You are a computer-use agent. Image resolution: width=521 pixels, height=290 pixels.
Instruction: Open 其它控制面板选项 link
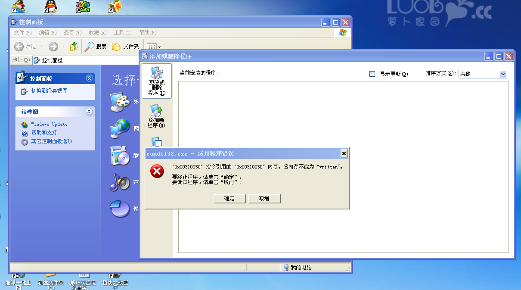52,141
